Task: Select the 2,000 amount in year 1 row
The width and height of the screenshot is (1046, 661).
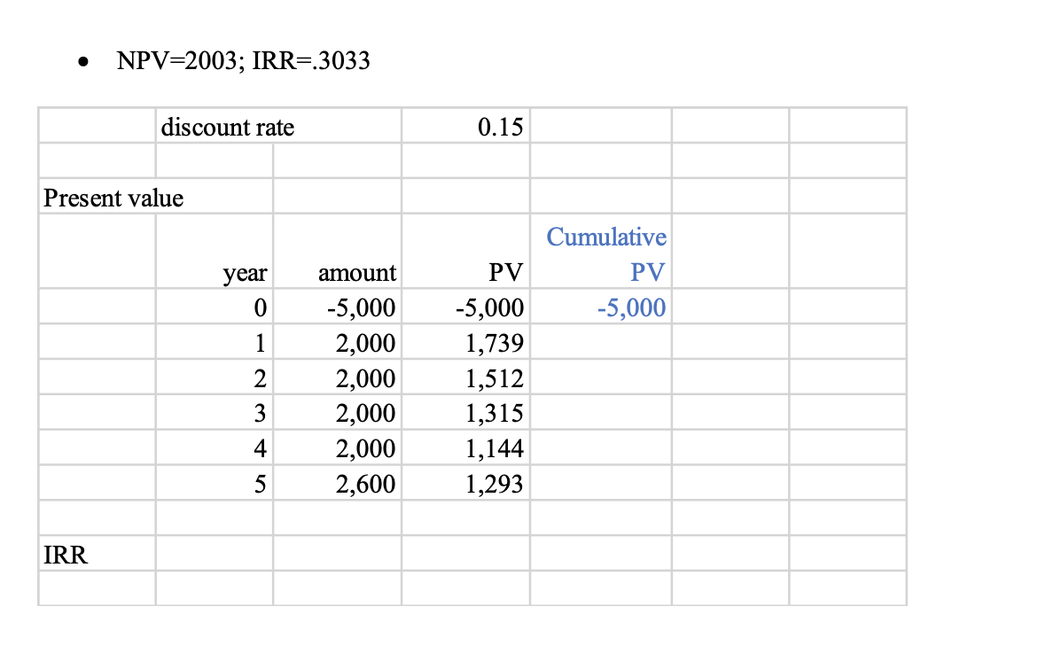Action: [x=337, y=342]
